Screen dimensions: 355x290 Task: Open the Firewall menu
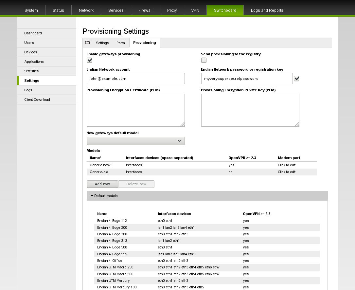click(x=145, y=10)
